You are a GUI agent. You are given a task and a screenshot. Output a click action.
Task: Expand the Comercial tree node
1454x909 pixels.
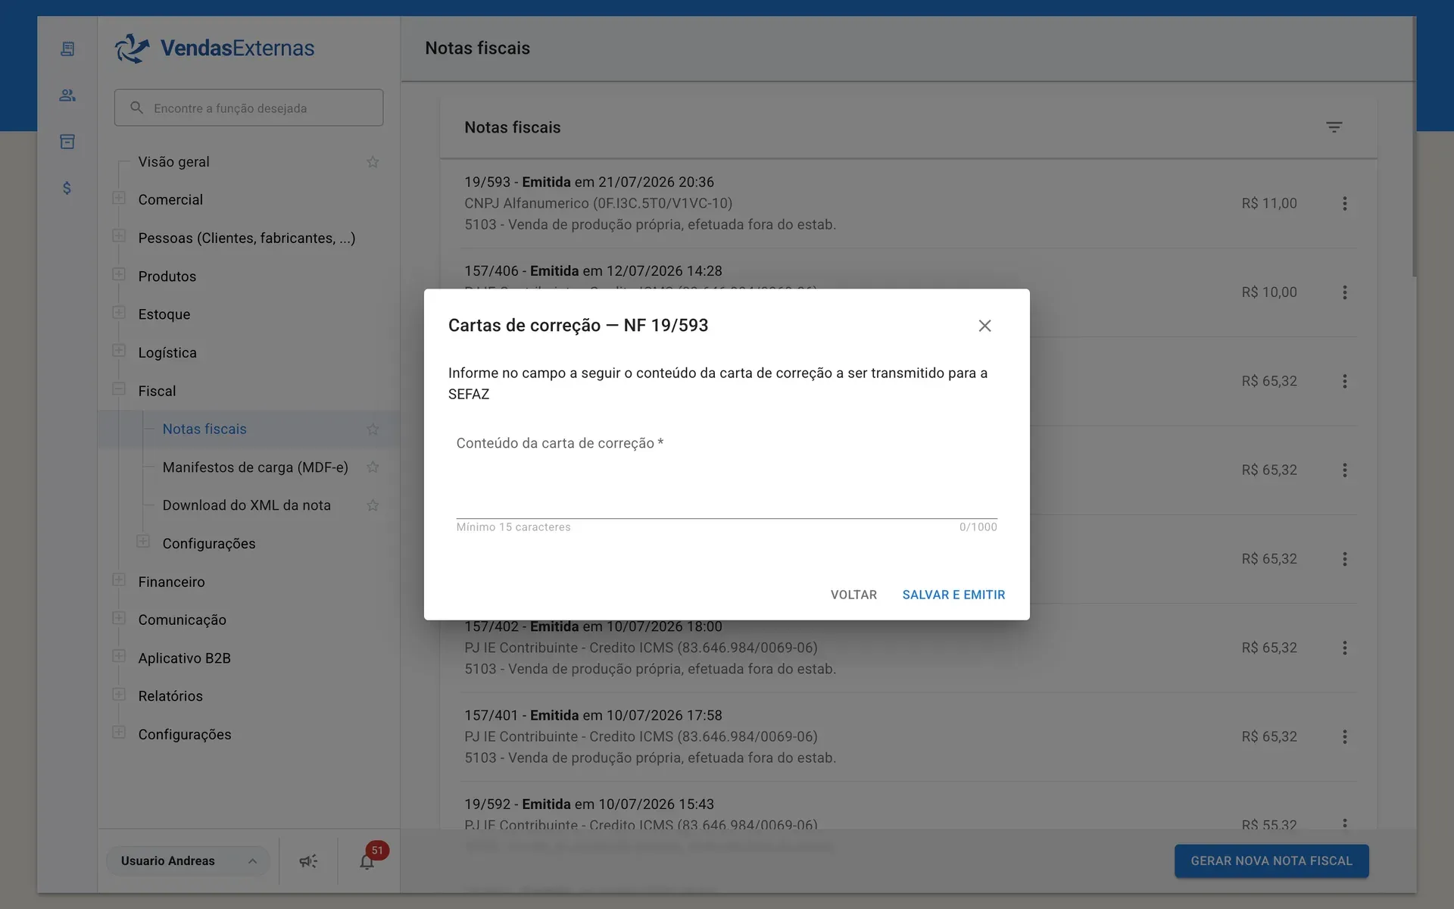tap(119, 198)
